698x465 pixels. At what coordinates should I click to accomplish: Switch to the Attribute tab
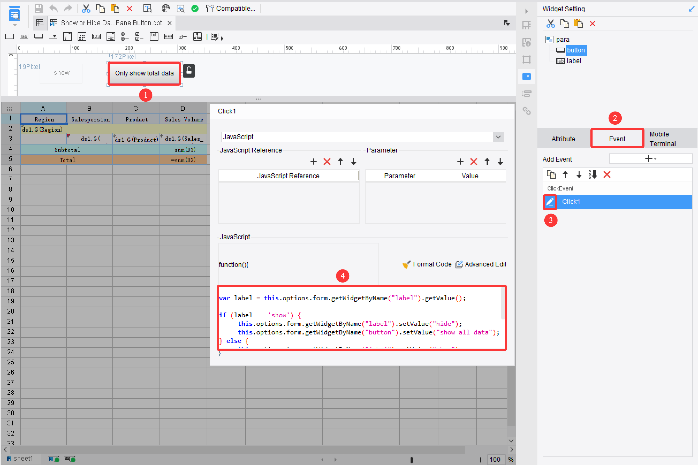563,139
